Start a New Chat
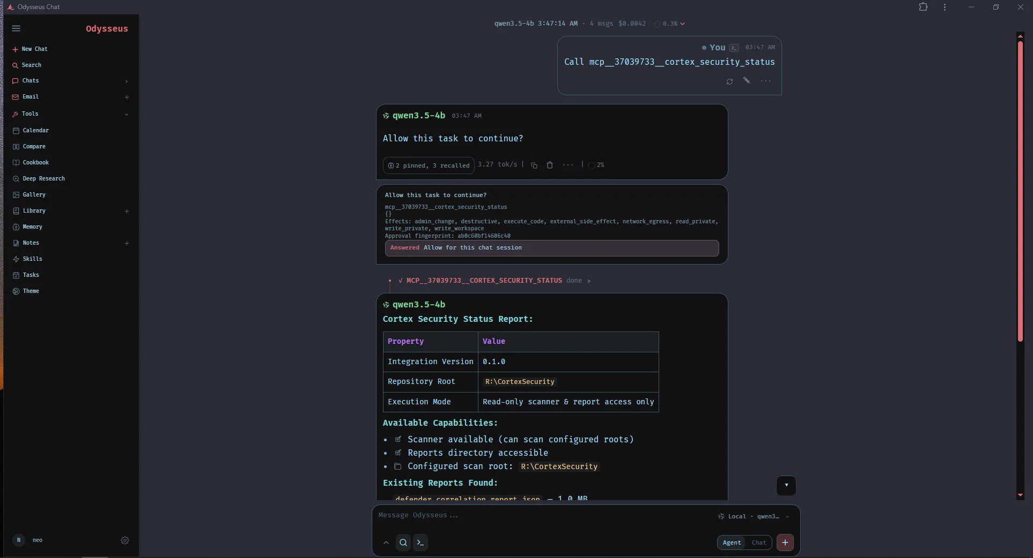This screenshot has height=558, width=1033. point(30,49)
